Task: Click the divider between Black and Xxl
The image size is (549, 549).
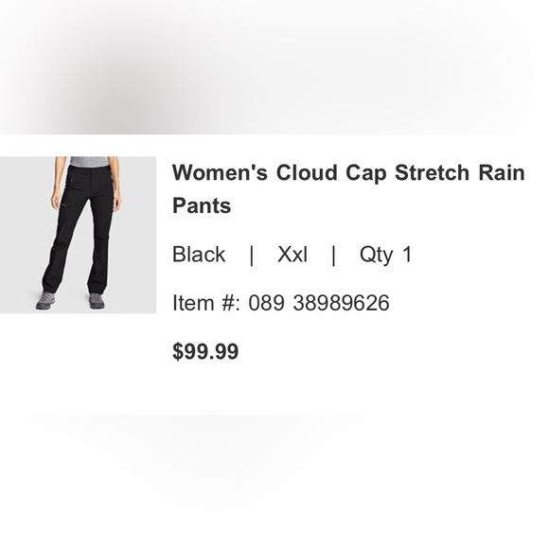Action: tap(251, 256)
